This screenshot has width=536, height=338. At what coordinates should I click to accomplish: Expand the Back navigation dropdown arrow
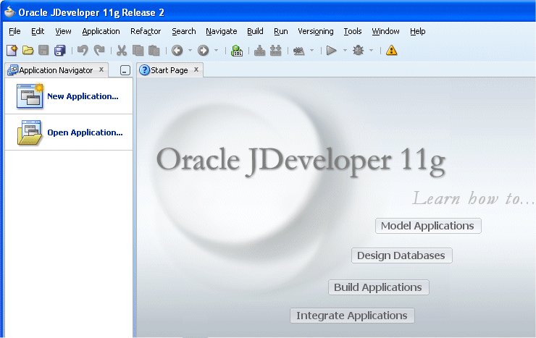click(190, 51)
